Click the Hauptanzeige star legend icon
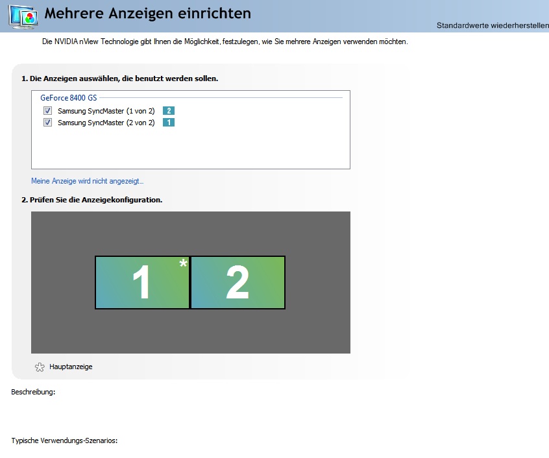The image size is (549, 458). coord(40,367)
